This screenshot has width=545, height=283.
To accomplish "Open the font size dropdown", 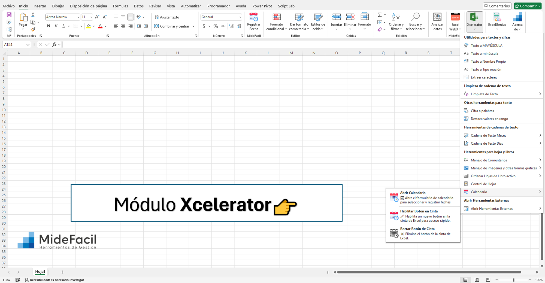I will click(91, 17).
